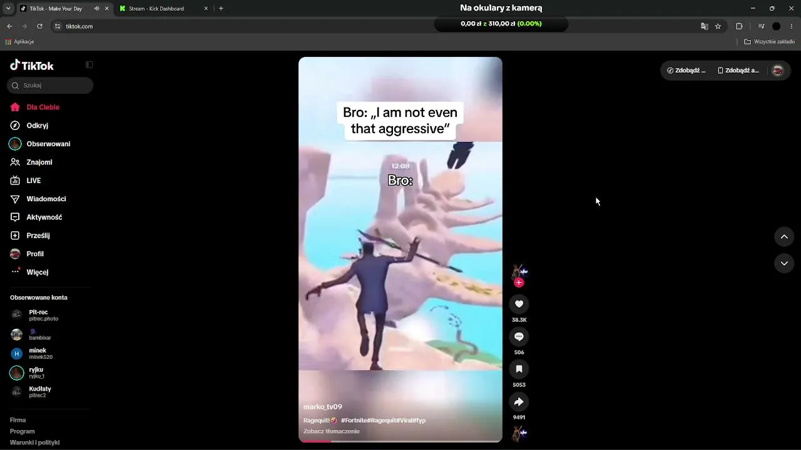The image size is (801, 450).
Task: Open the tab search dropdown arrow
Action: [8, 9]
